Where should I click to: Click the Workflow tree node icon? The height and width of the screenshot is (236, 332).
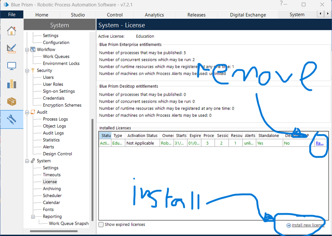33,49
